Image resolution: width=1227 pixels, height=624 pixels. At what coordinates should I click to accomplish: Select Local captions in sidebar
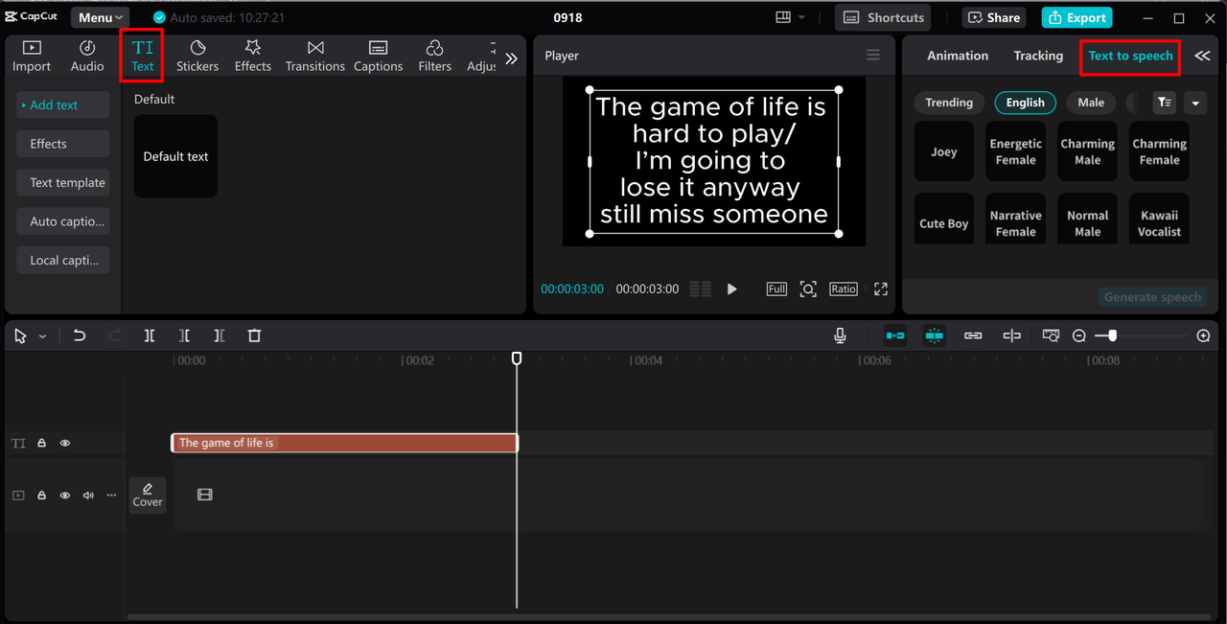(x=63, y=260)
